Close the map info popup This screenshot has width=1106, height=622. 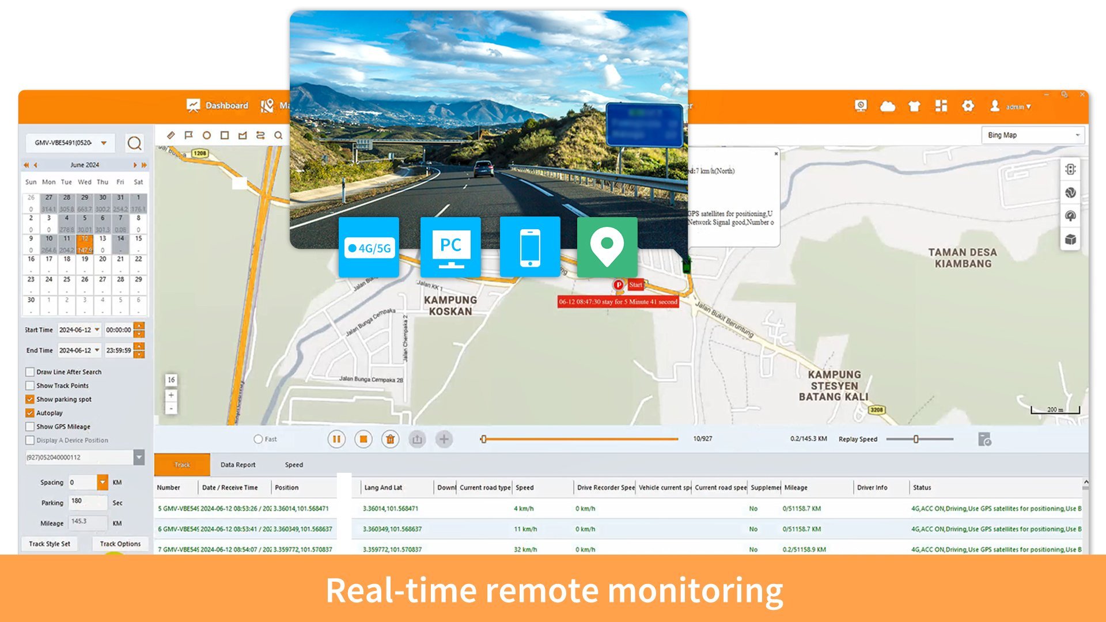click(776, 154)
